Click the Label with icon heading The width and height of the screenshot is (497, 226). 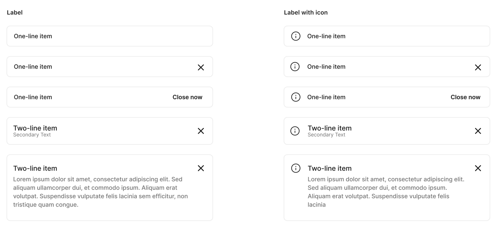click(306, 12)
